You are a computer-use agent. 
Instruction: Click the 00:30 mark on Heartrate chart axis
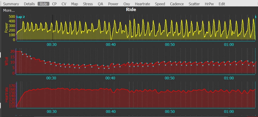(x=52, y=112)
